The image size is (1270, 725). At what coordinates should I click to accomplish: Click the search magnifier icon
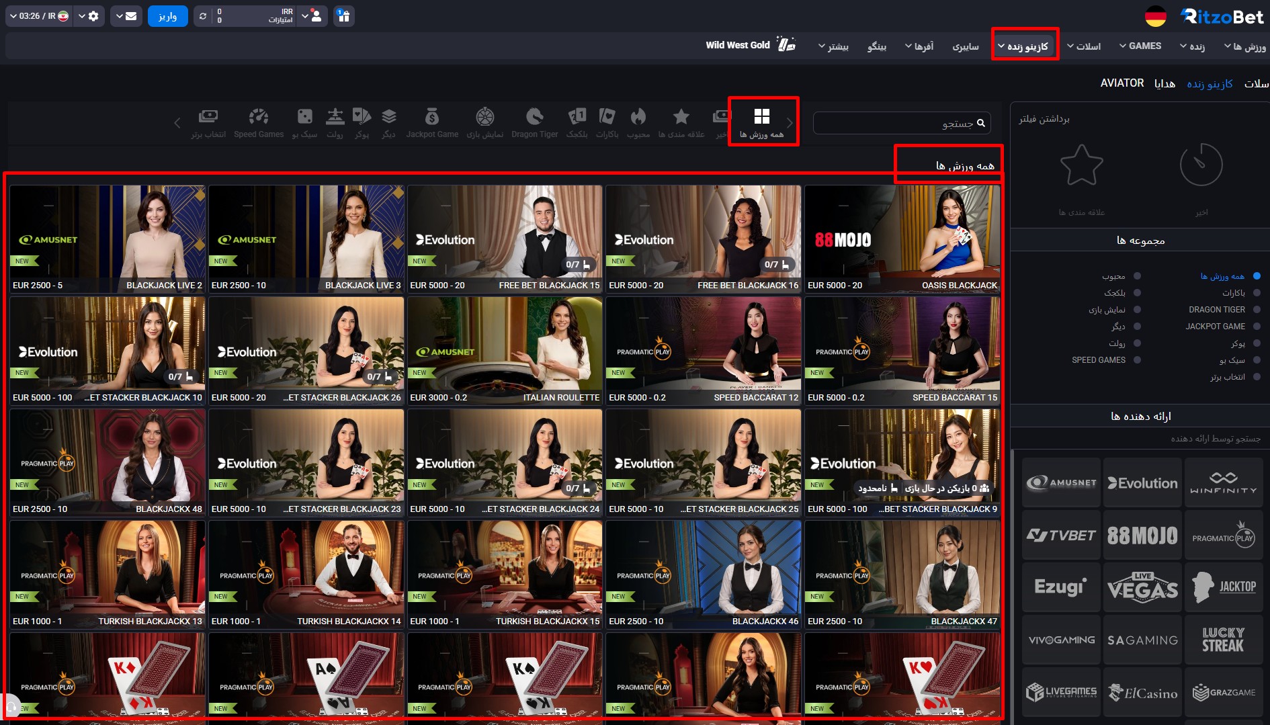click(981, 123)
